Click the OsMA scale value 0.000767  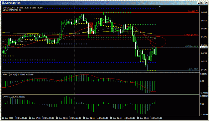point(204,96)
